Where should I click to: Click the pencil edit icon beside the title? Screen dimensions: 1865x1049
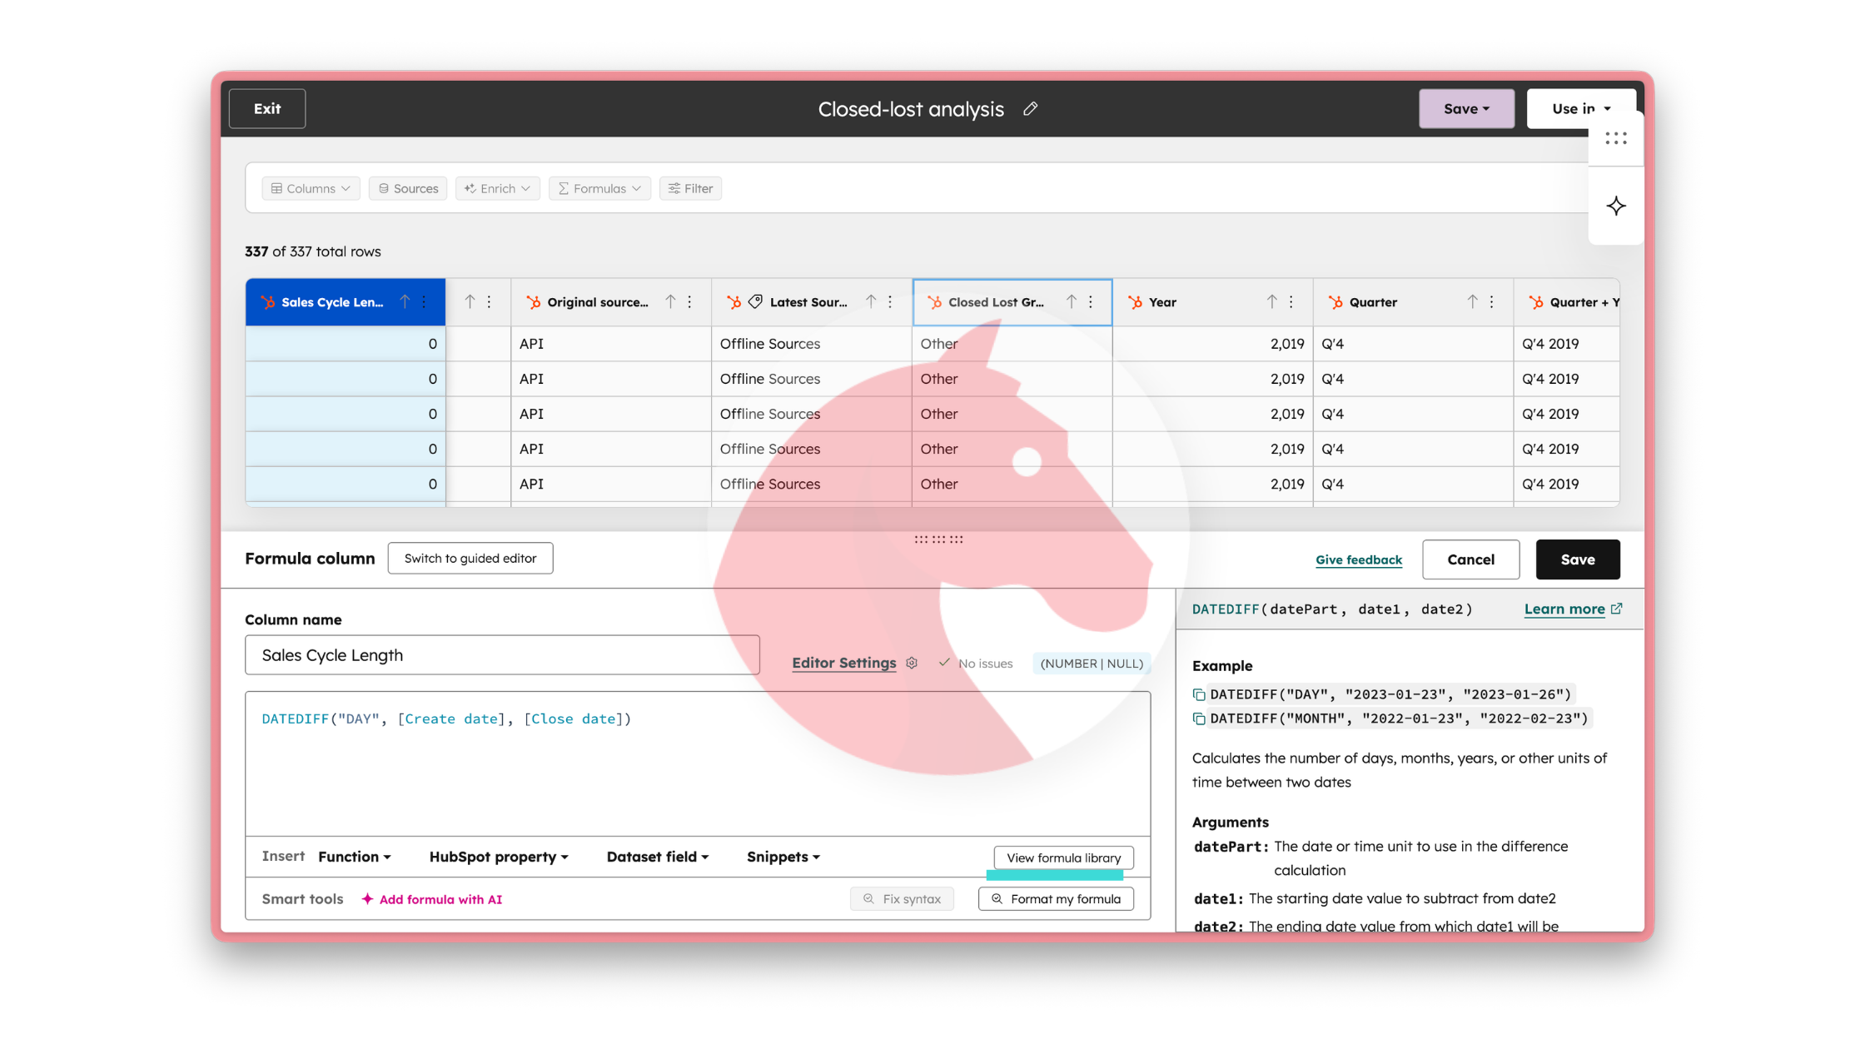[x=1030, y=109]
